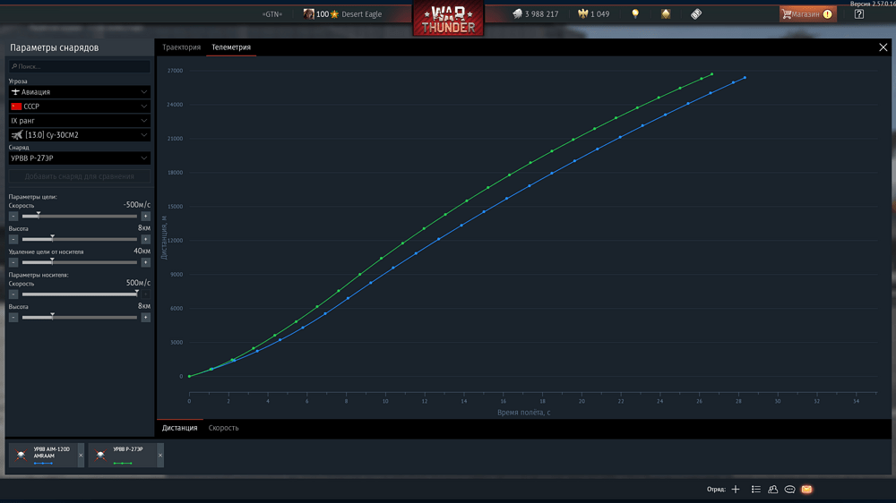Decrease target distance from carrier minus
This screenshot has height=503, width=896.
13,262
